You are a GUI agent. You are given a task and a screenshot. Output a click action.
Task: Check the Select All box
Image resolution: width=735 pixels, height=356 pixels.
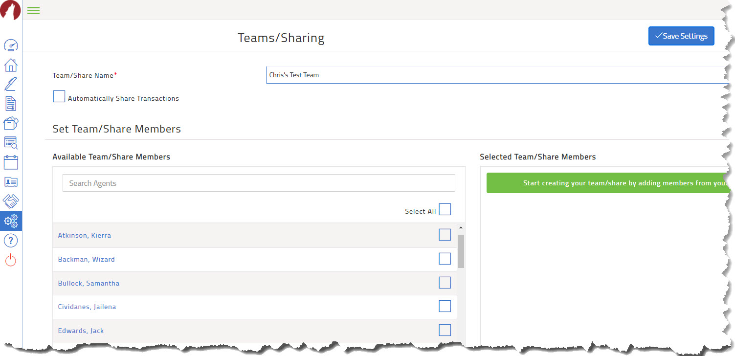[x=445, y=209]
